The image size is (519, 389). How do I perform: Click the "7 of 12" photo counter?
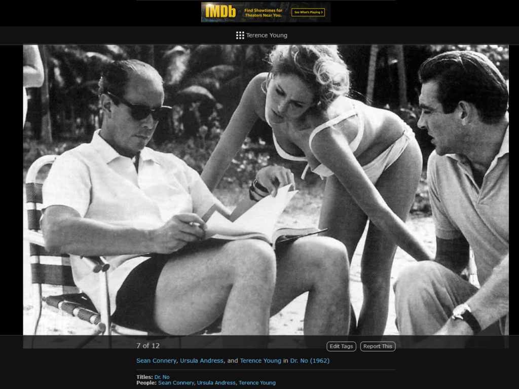tap(148, 345)
